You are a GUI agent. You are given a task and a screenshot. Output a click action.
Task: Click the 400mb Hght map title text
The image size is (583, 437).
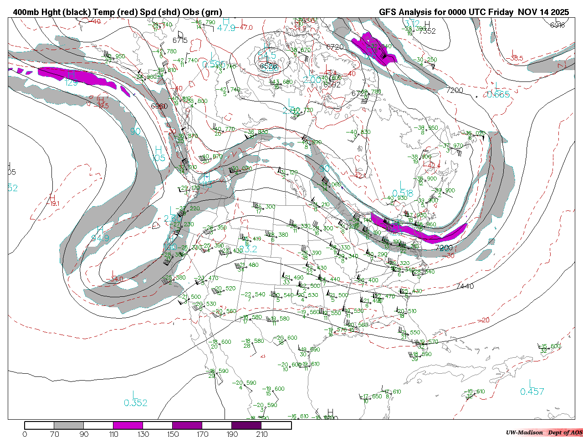(117, 12)
